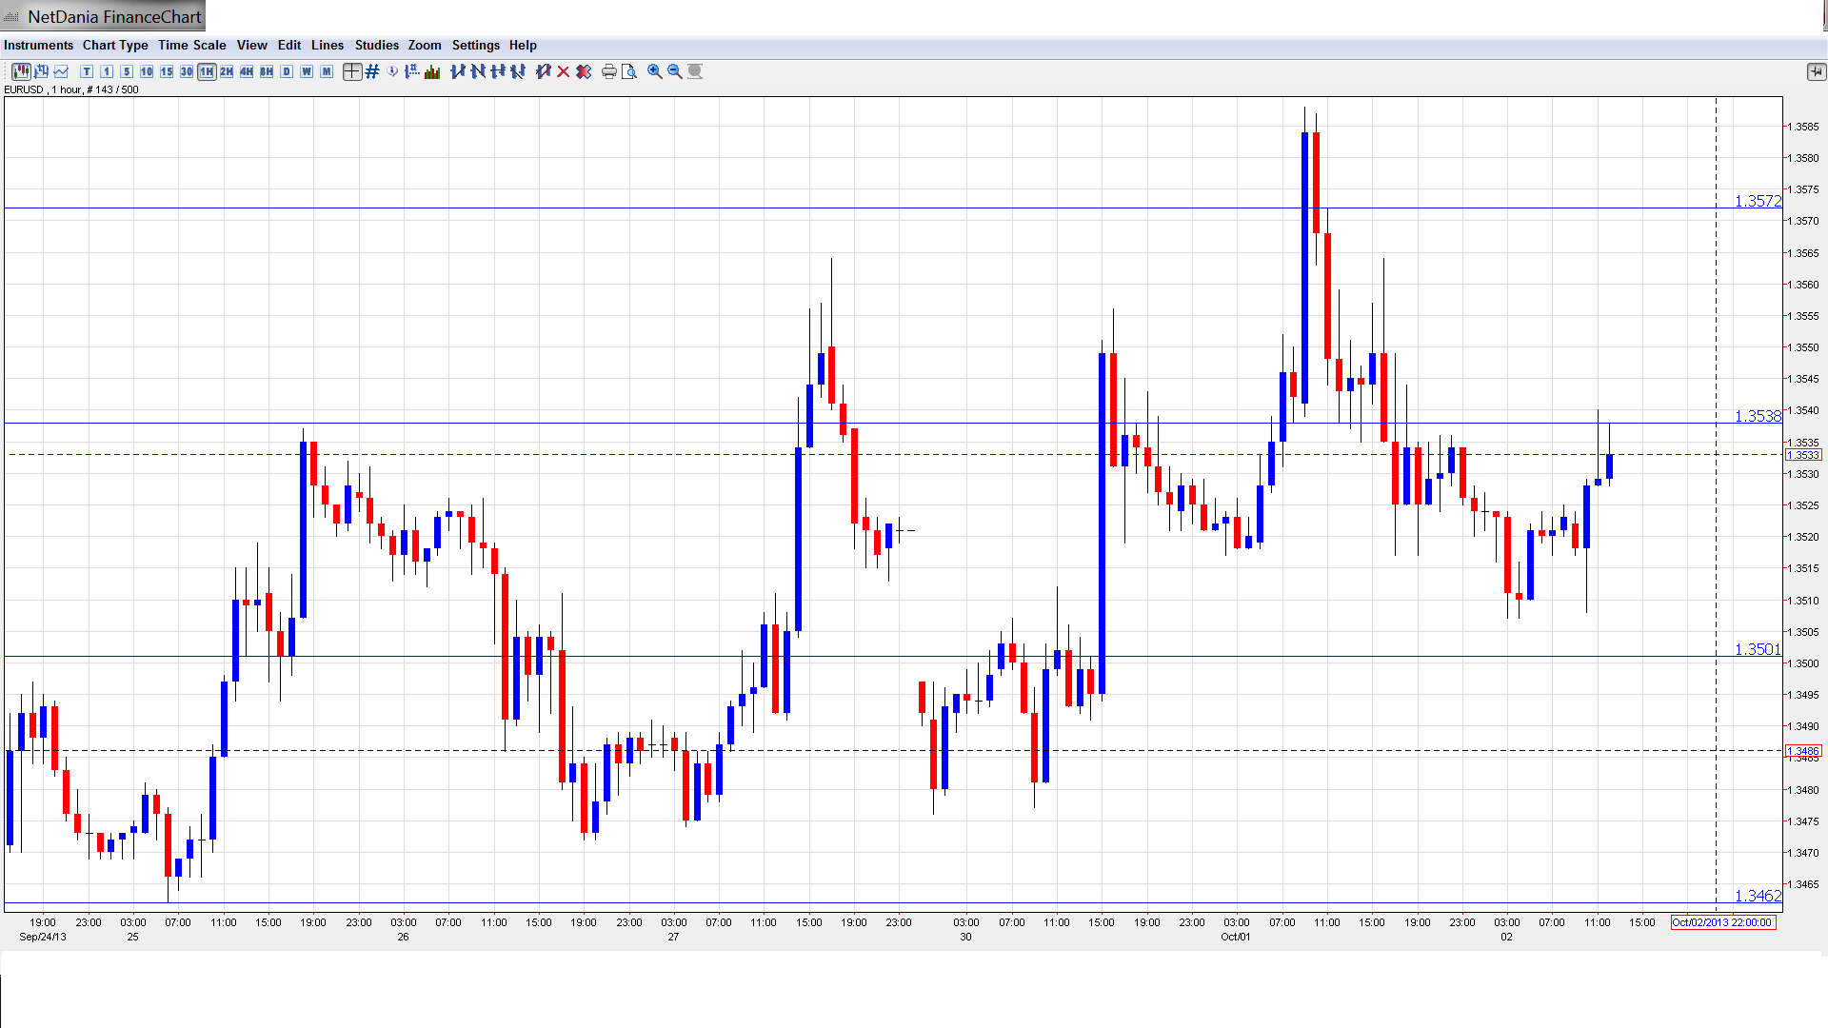This screenshot has height=1028, width=1828.
Task: Open the Studies menu
Action: [x=376, y=45]
